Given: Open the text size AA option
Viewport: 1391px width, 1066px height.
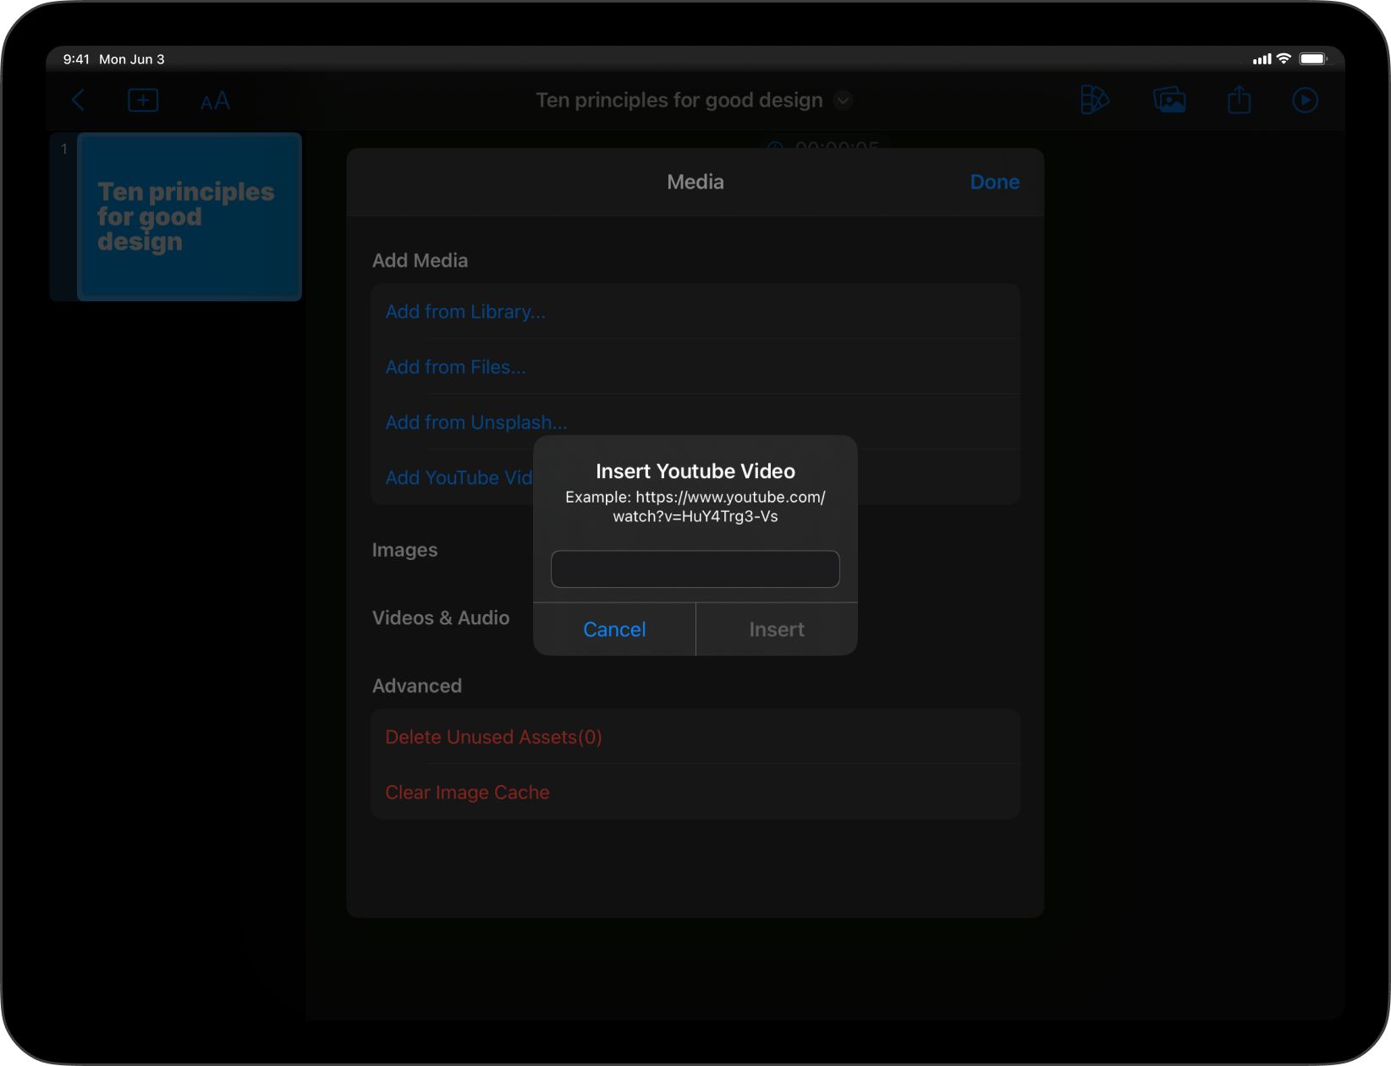Looking at the screenshot, I should pyautogui.click(x=215, y=101).
